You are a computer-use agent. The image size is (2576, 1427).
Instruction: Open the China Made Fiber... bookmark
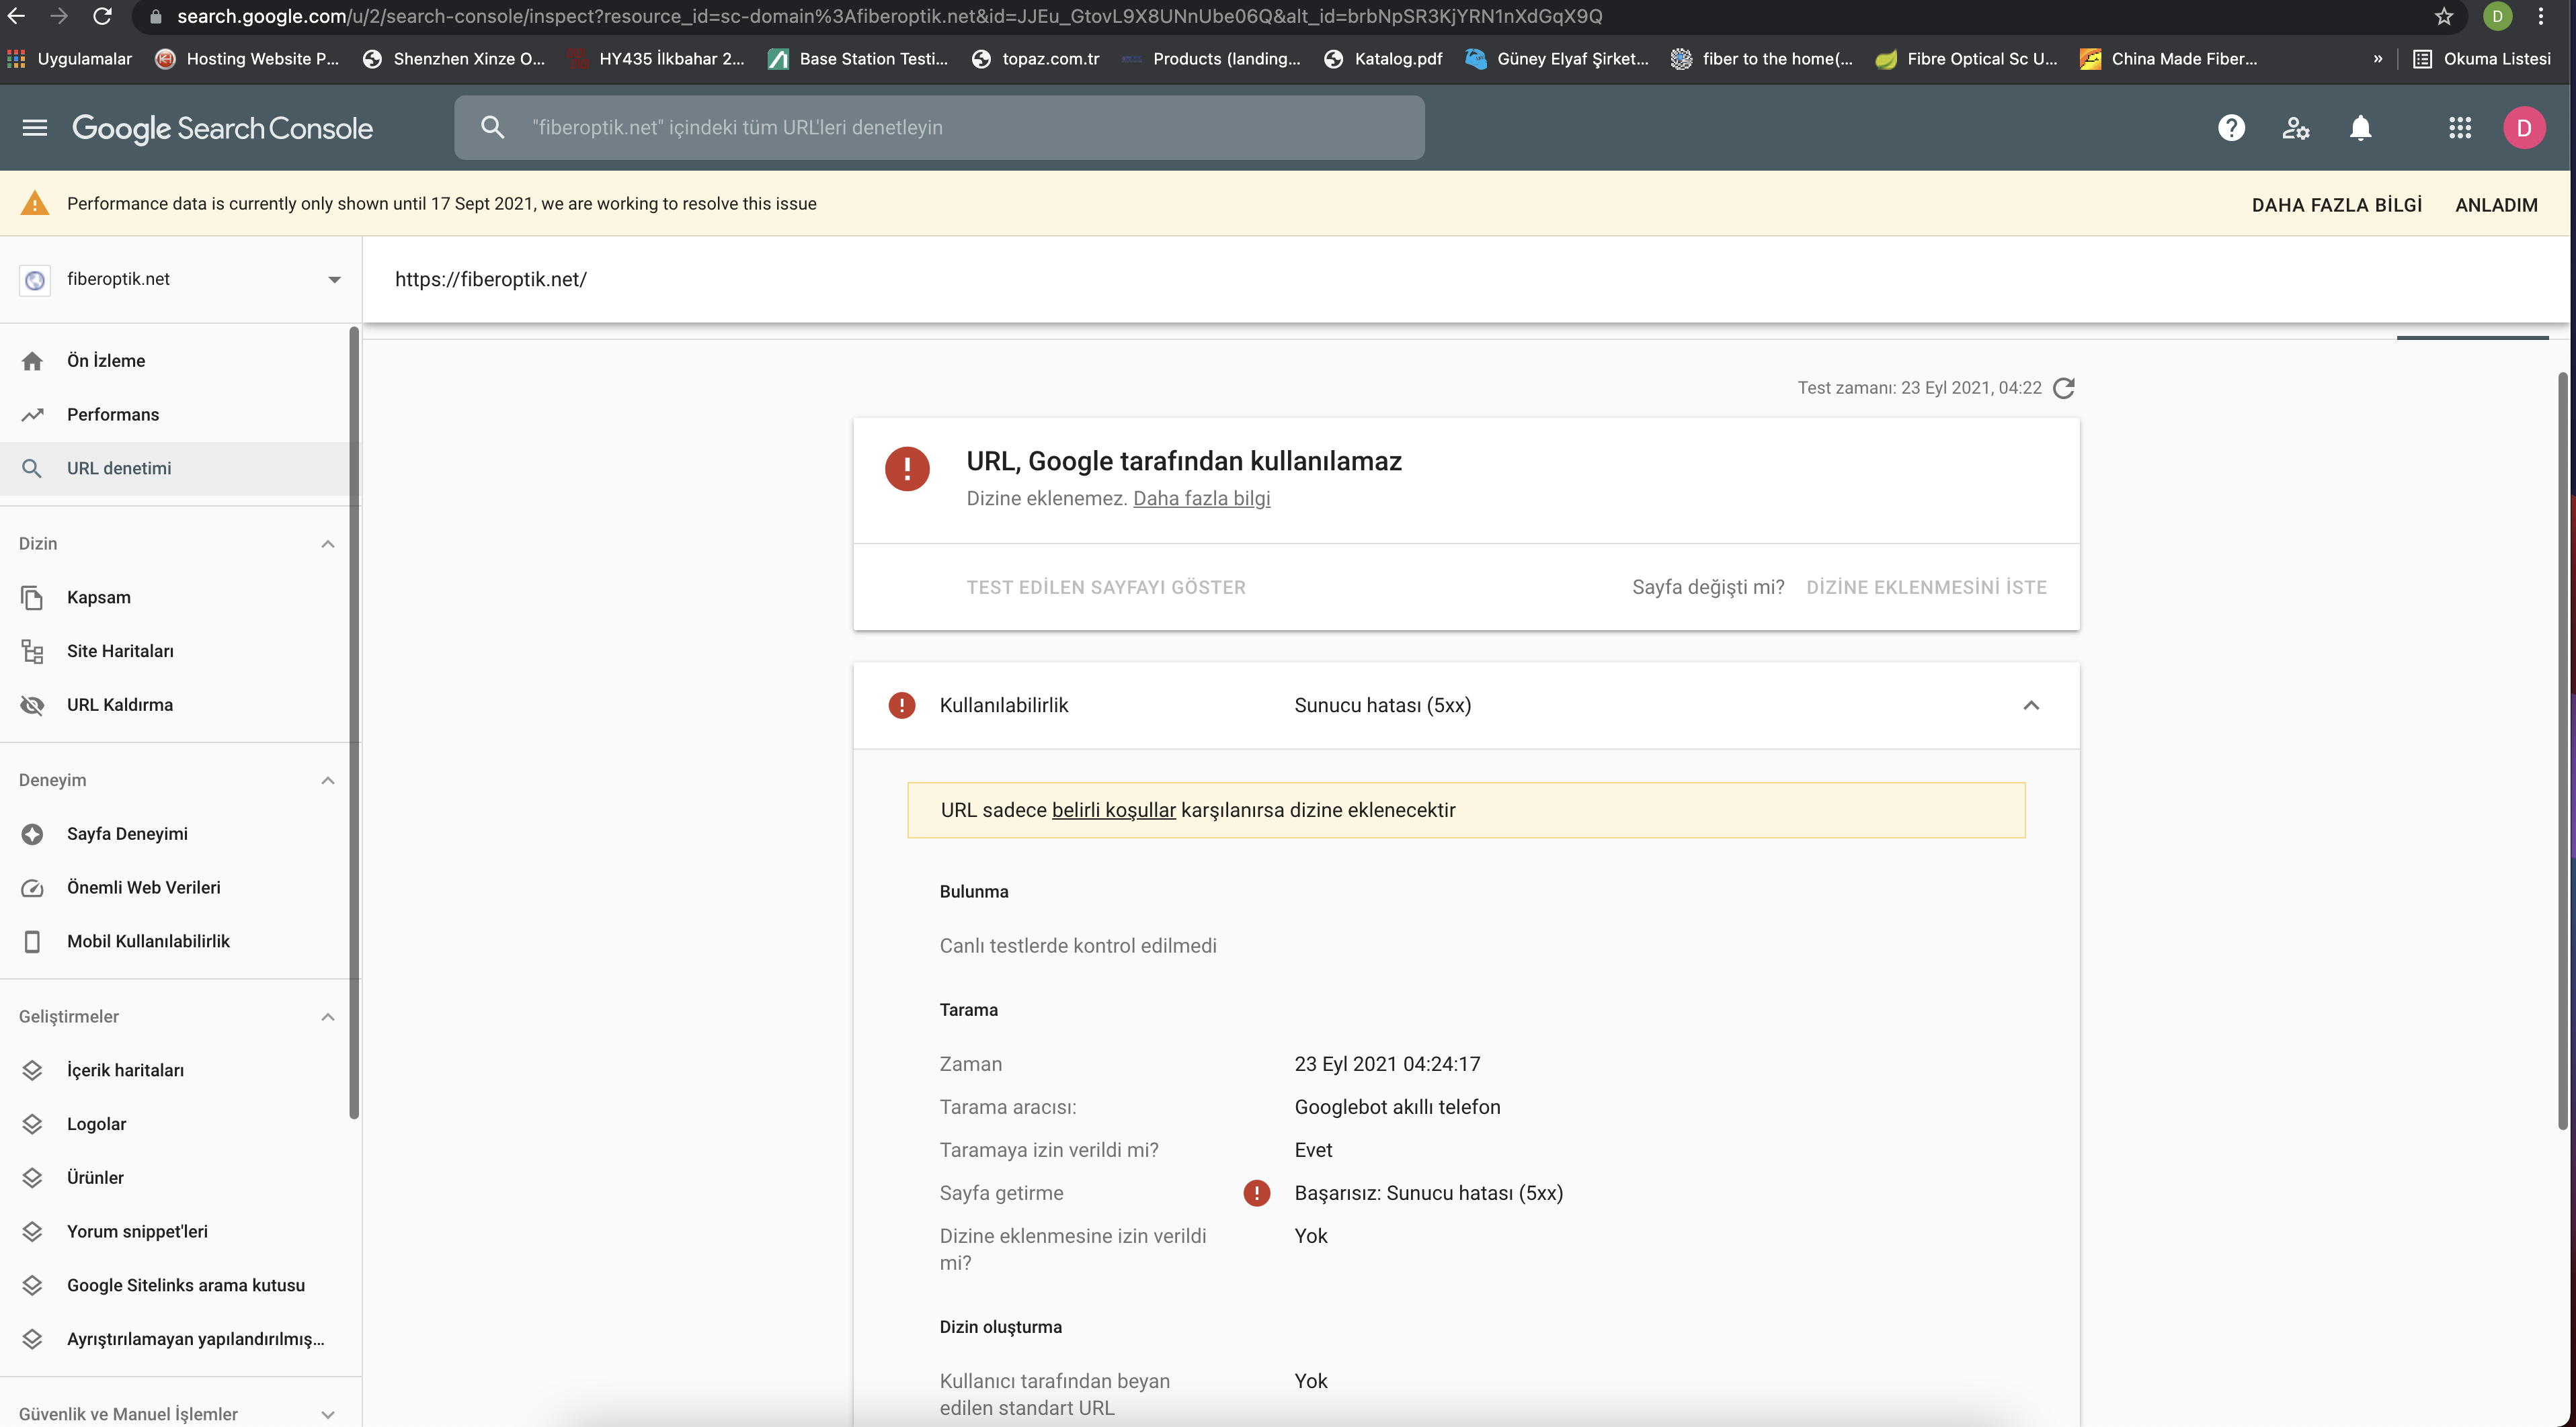2170,59
